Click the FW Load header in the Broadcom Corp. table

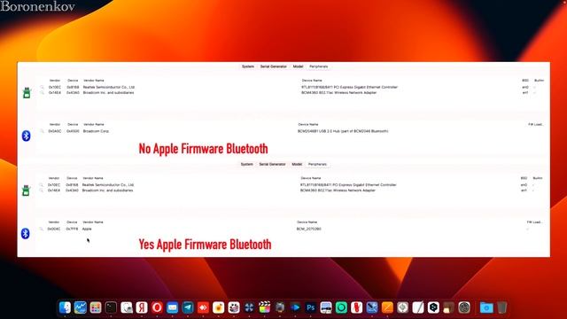tap(535, 124)
